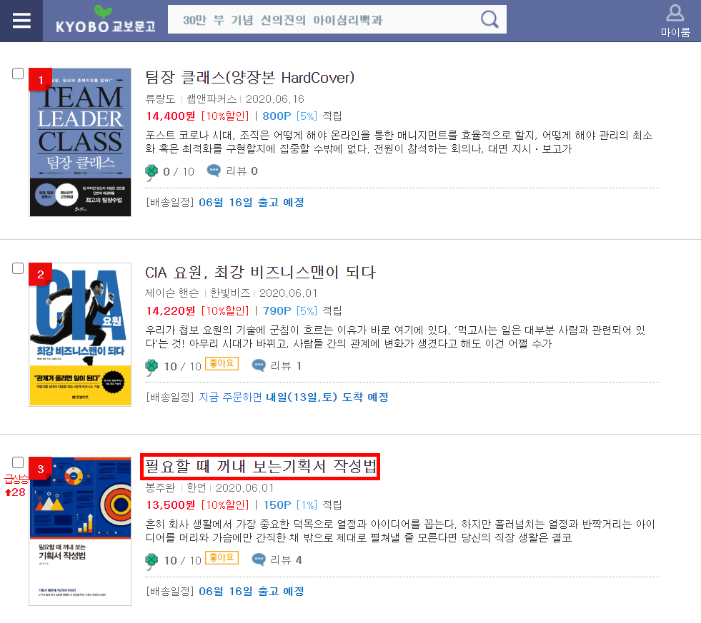Open the red-highlighted 기획서 작성법 title
The height and width of the screenshot is (623, 701).
[260, 466]
